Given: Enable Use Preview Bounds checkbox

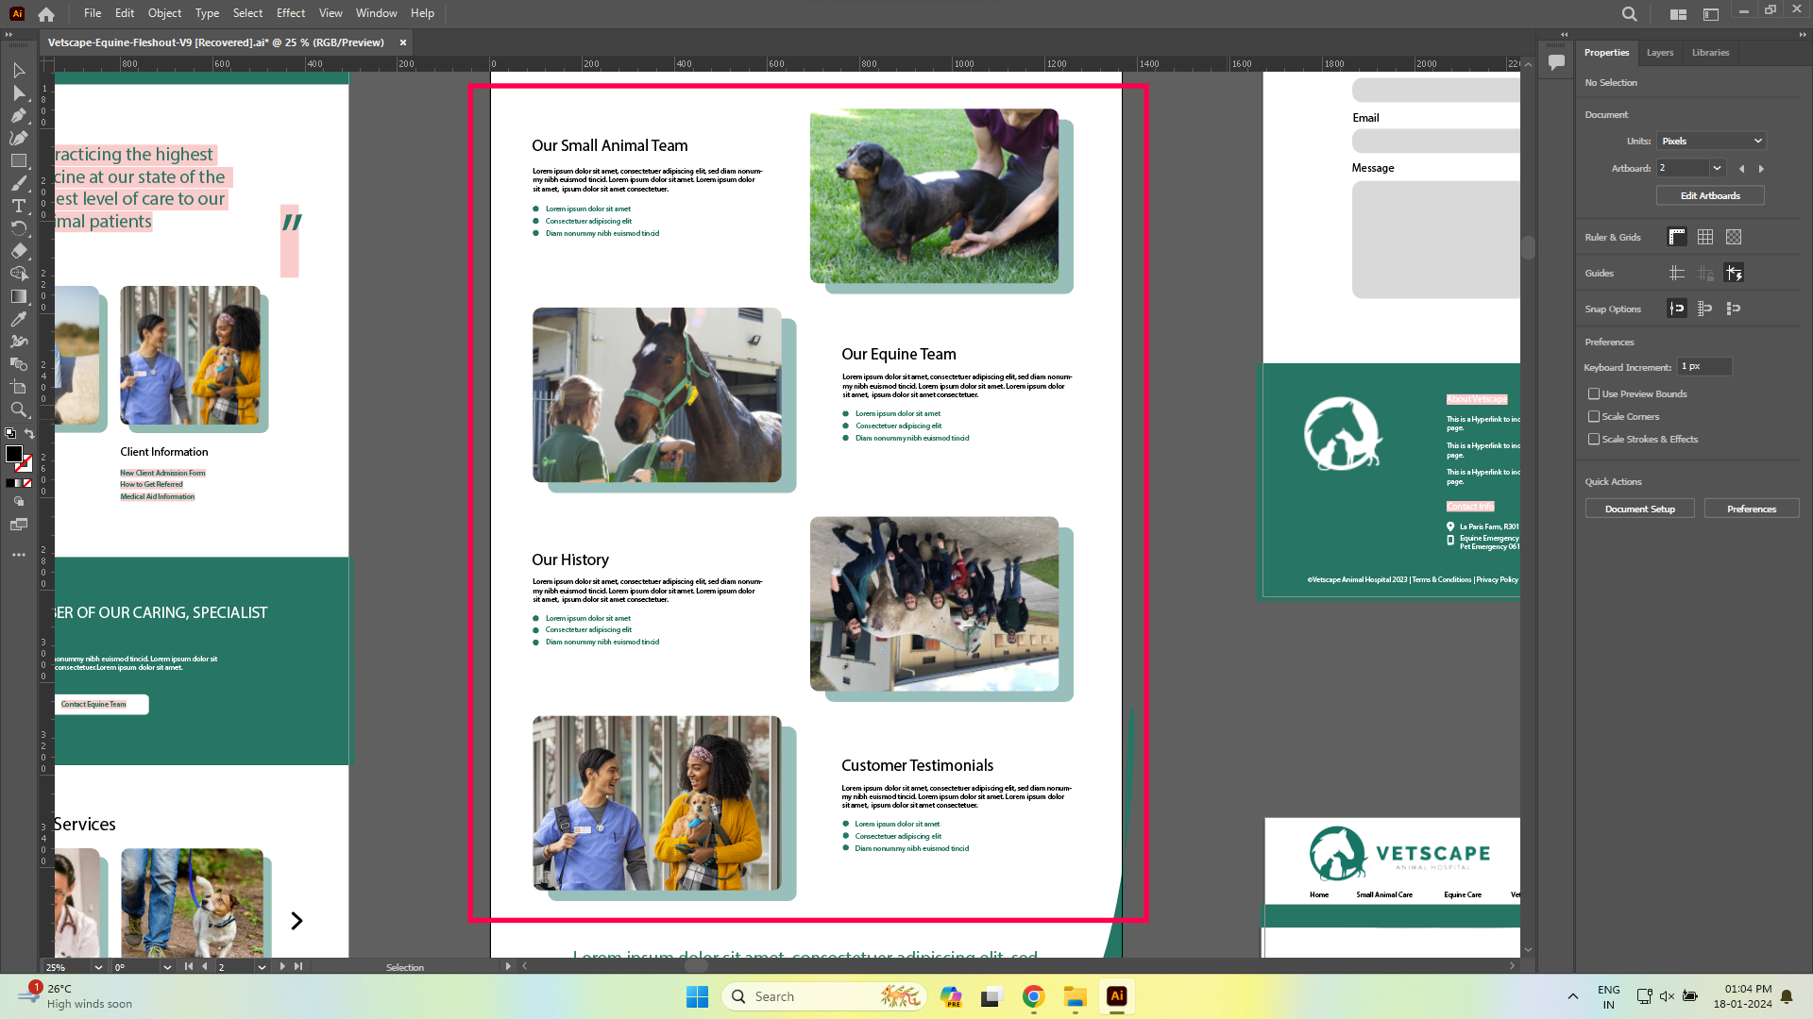Looking at the screenshot, I should (1594, 394).
